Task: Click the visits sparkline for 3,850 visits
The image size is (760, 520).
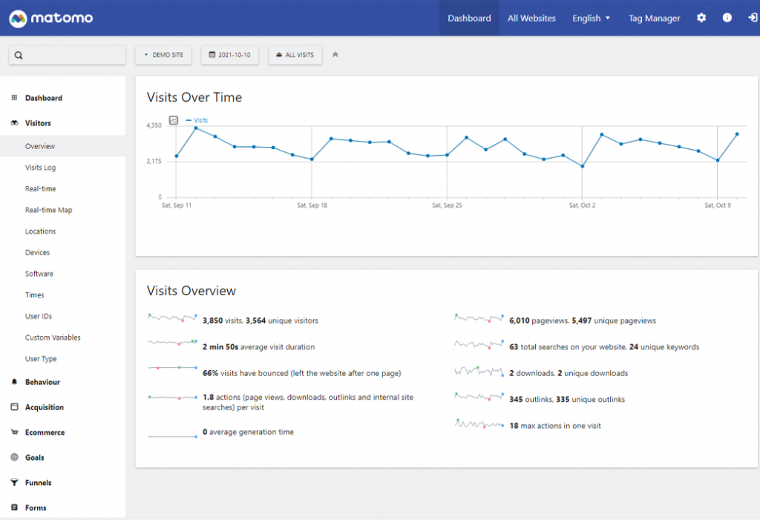Action: [172, 319]
